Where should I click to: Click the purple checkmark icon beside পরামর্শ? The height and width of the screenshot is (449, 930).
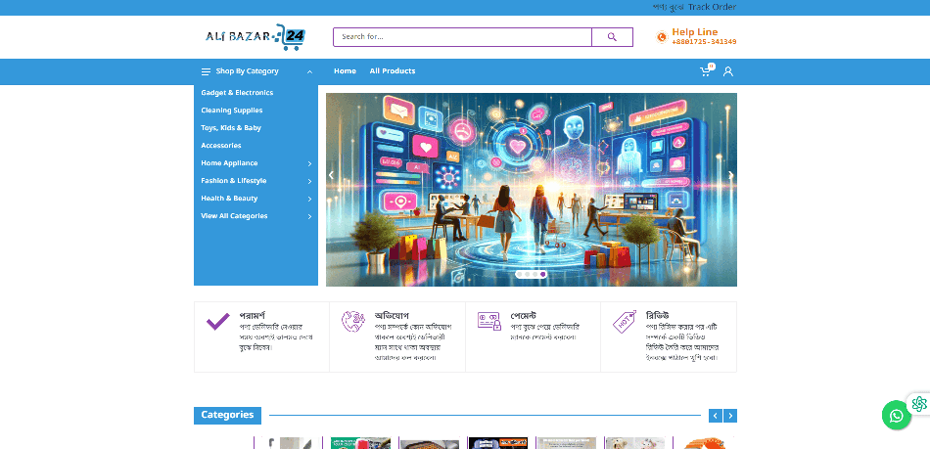pyautogui.click(x=217, y=321)
